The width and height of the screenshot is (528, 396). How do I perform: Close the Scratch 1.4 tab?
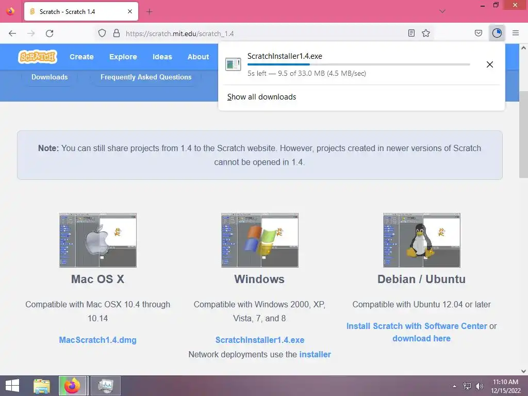coord(129,11)
